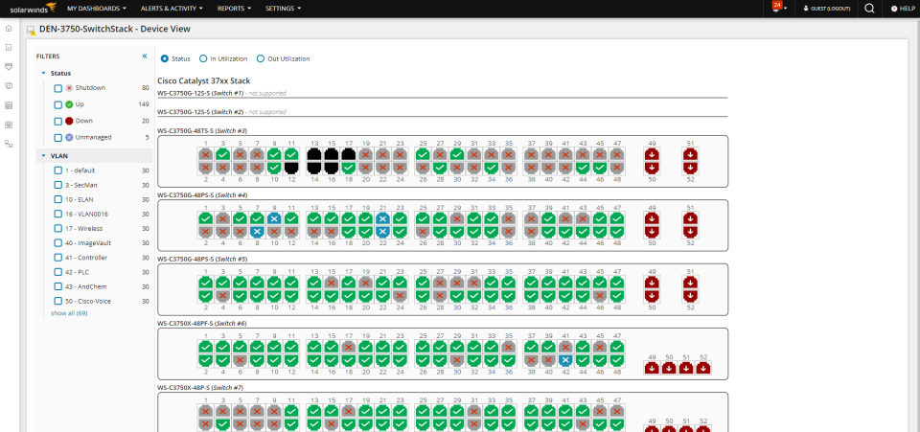This screenshot has height=432, width=920.
Task: Select red uplink port 52 on Switch #3
Action: tap(691, 168)
